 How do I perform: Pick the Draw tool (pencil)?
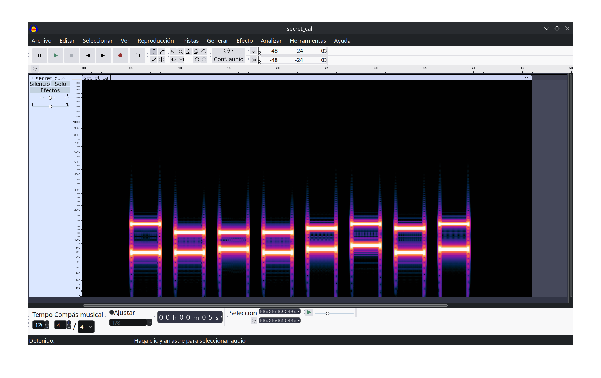pos(154,60)
